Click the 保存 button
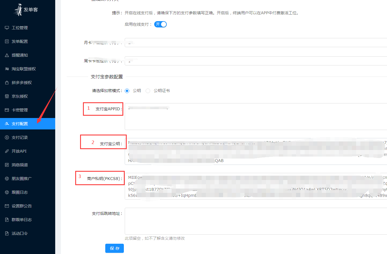387x254 pixels. pos(114,248)
